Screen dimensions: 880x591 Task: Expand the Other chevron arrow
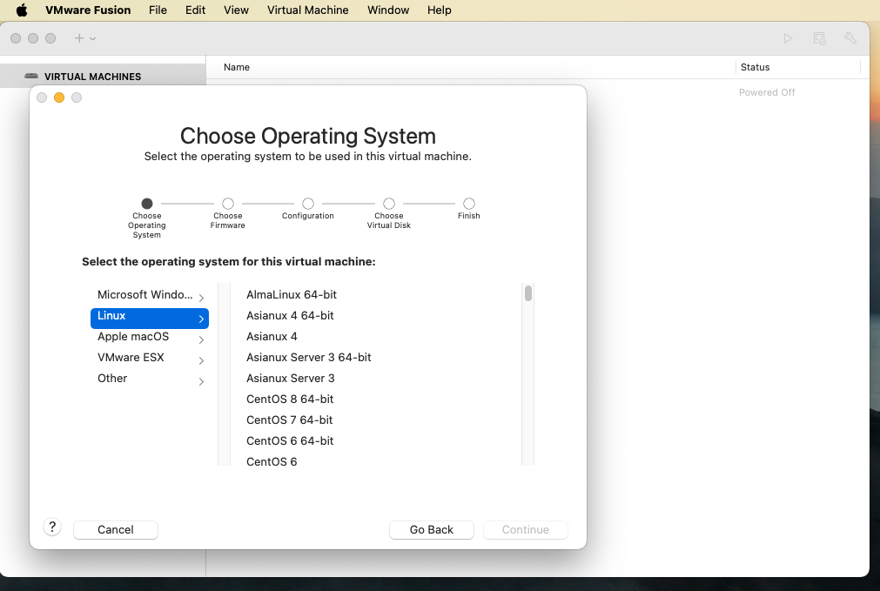[201, 381]
